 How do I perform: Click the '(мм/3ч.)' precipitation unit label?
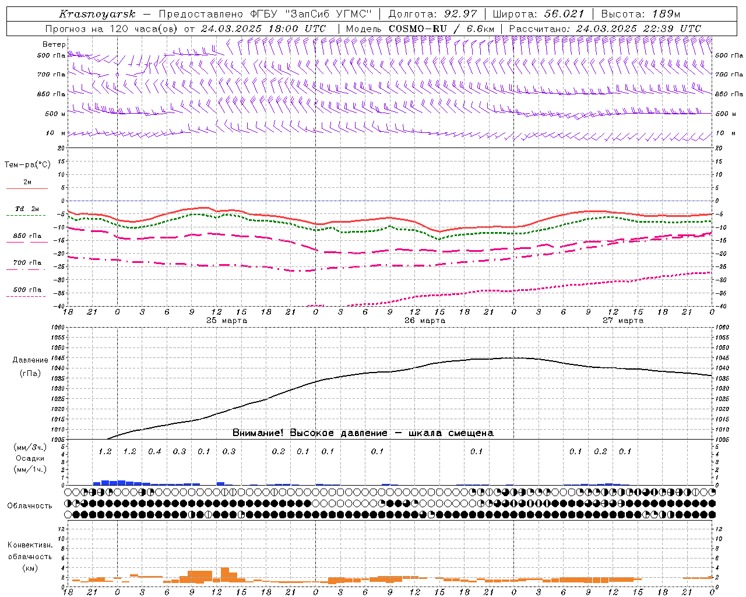click(x=30, y=447)
